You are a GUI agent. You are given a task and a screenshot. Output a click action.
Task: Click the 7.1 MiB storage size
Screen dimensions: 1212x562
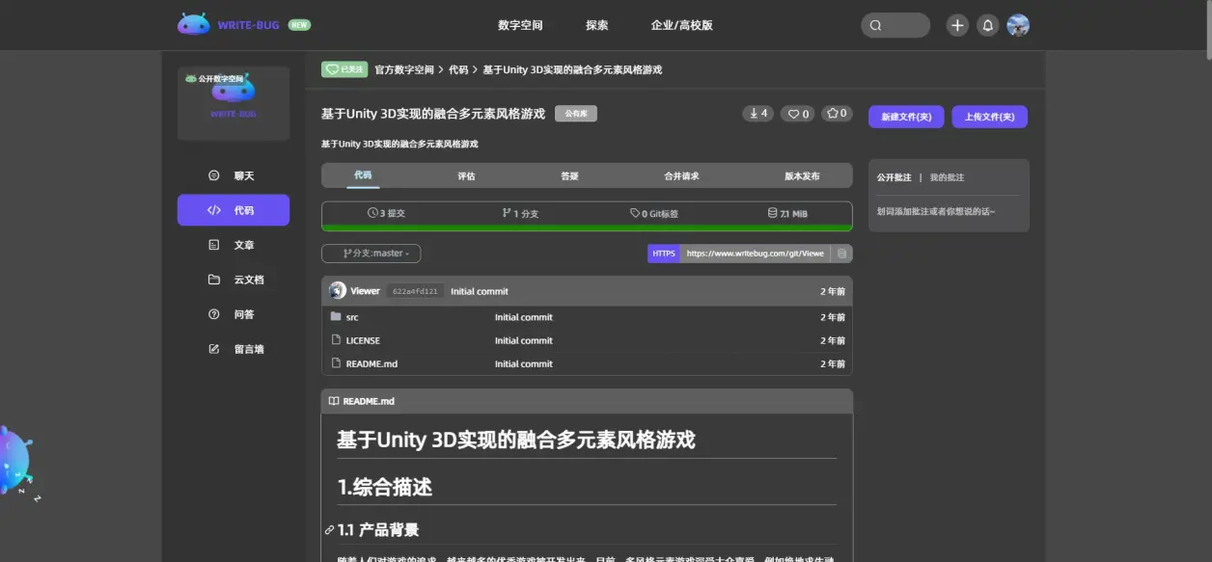tap(787, 213)
